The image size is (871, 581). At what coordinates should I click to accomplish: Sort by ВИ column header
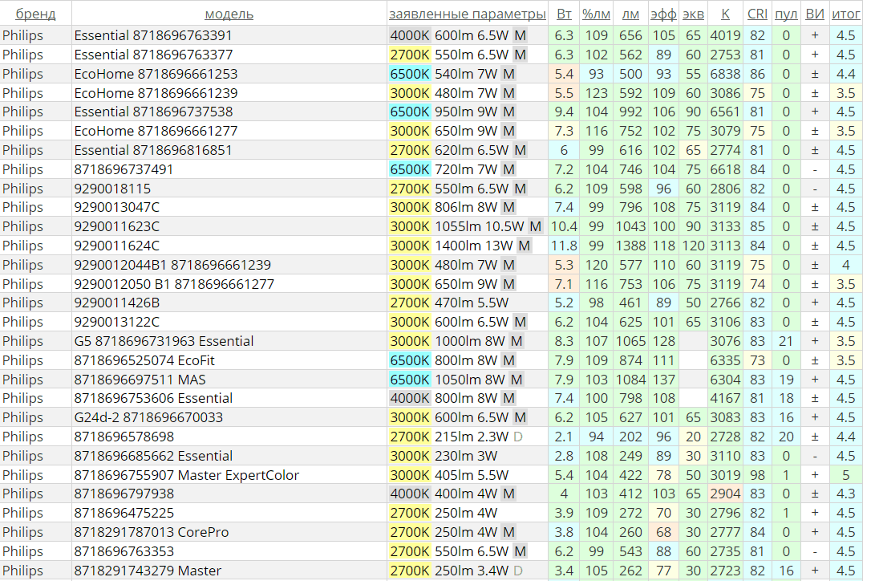pyautogui.click(x=814, y=14)
